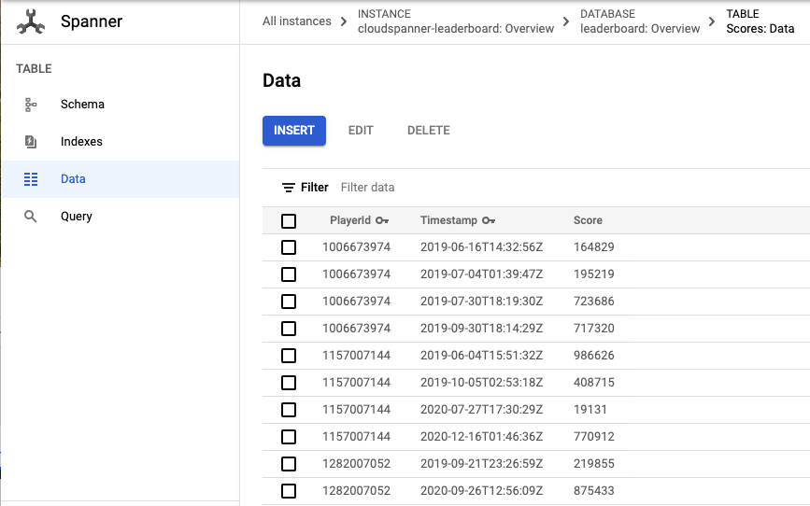Click the Spanner wrench logo icon
This screenshot has width=810, height=506.
pyautogui.click(x=31, y=21)
